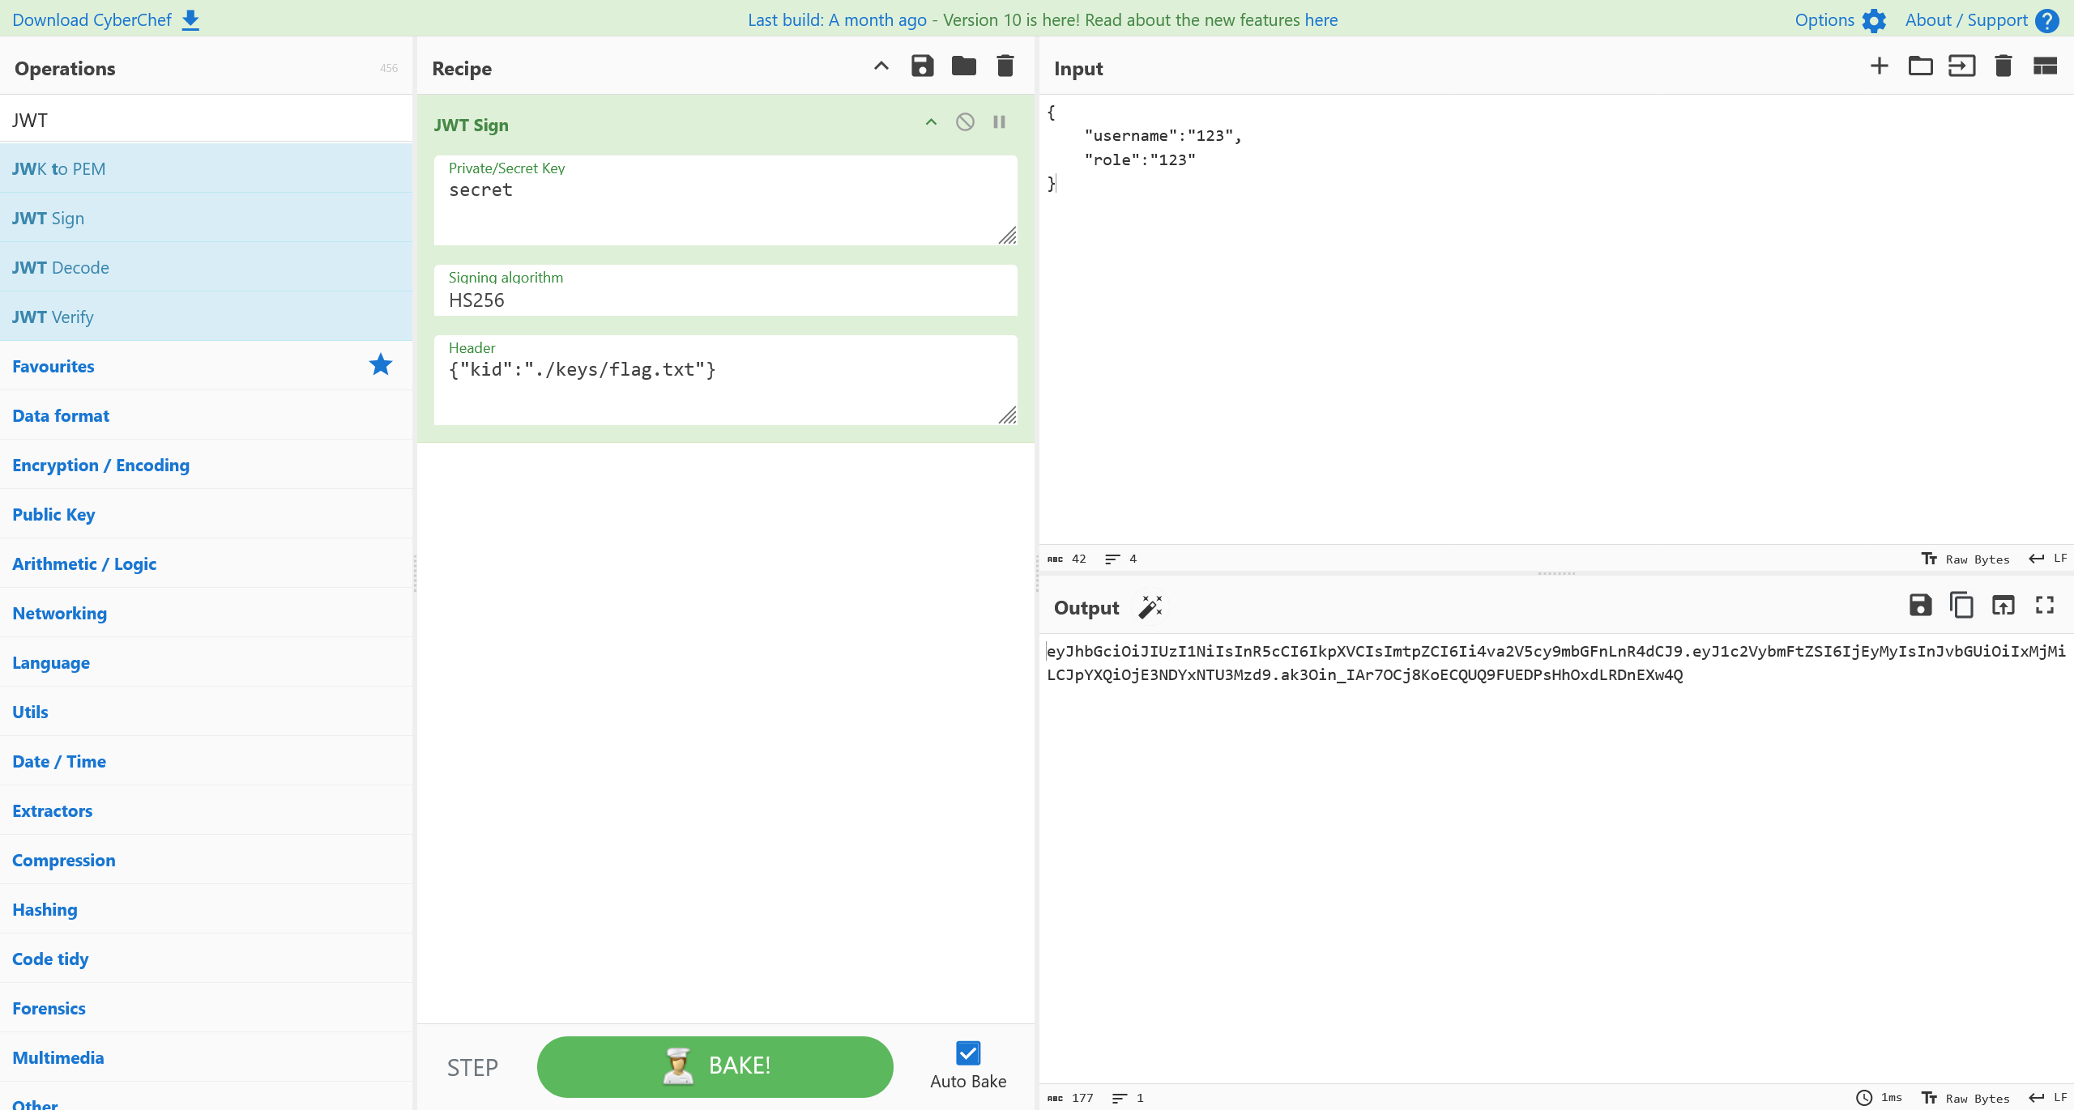Image resolution: width=2074 pixels, height=1110 pixels.
Task: Click the STEP button
Action: pyautogui.click(x=472, y=1067)
